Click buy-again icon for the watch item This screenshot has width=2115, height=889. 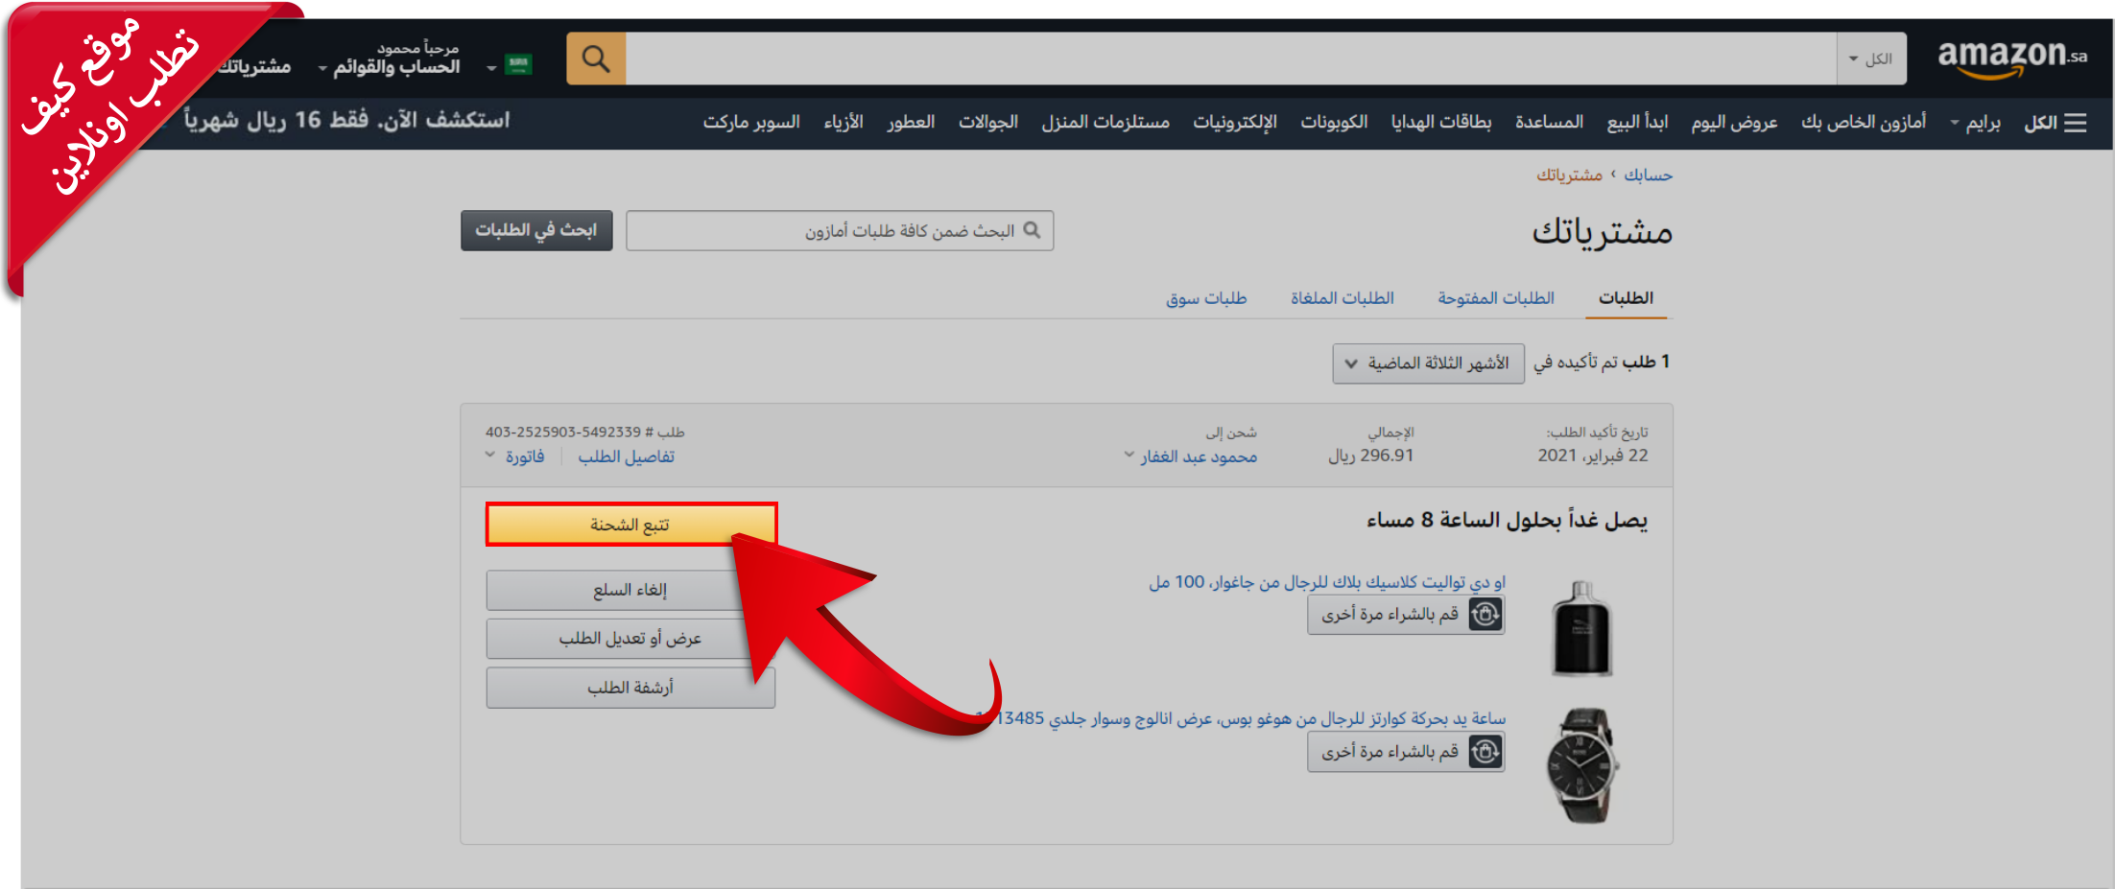click(x=1485, y=752)
